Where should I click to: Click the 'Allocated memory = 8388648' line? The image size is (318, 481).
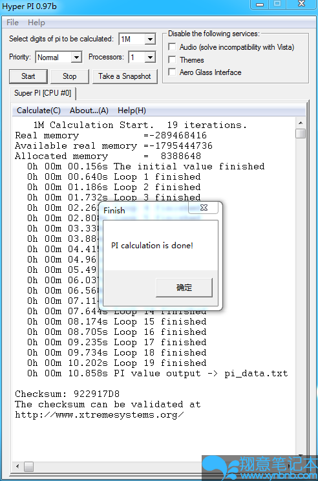point(108,156)
